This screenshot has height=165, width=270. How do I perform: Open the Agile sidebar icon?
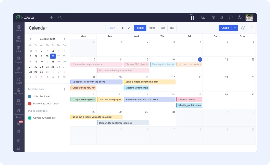coord(18,102)
